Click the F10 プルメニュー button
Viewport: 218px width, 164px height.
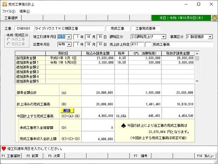(x=205, y=156)
